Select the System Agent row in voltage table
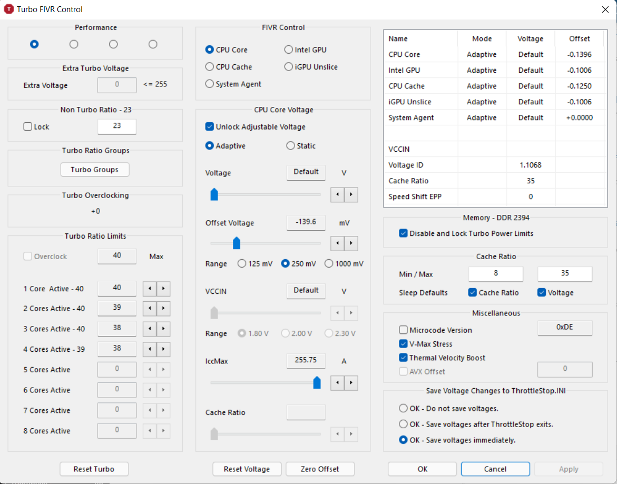This screenshot has height=484, width=617. [x=495, y=117]
